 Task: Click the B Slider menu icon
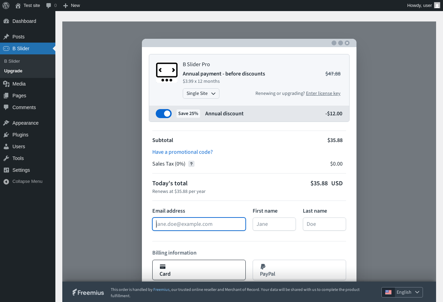(x=6, y=48)
